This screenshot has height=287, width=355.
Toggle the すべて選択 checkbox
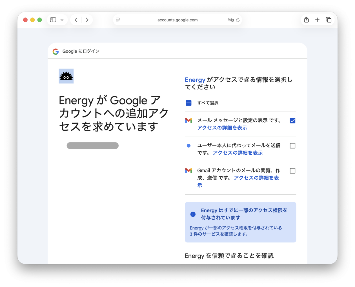click(189, 103)
